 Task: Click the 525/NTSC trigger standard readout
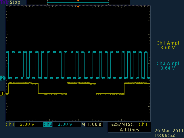(122, 124)
